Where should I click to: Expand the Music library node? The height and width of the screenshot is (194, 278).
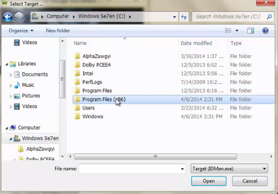(x=11, y=86)
